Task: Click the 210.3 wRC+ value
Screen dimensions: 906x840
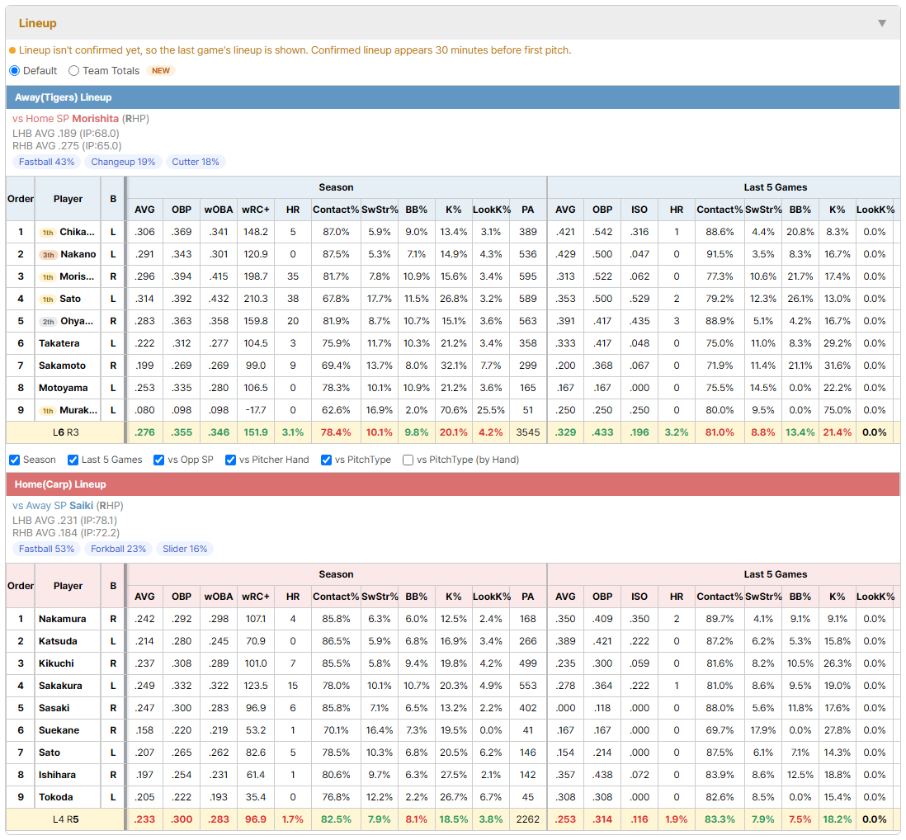Action: [x=256, y=300]
